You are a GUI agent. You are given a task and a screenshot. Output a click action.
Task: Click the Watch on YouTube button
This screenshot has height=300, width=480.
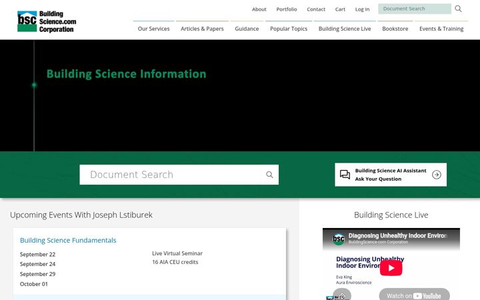(x=414, y=295)
